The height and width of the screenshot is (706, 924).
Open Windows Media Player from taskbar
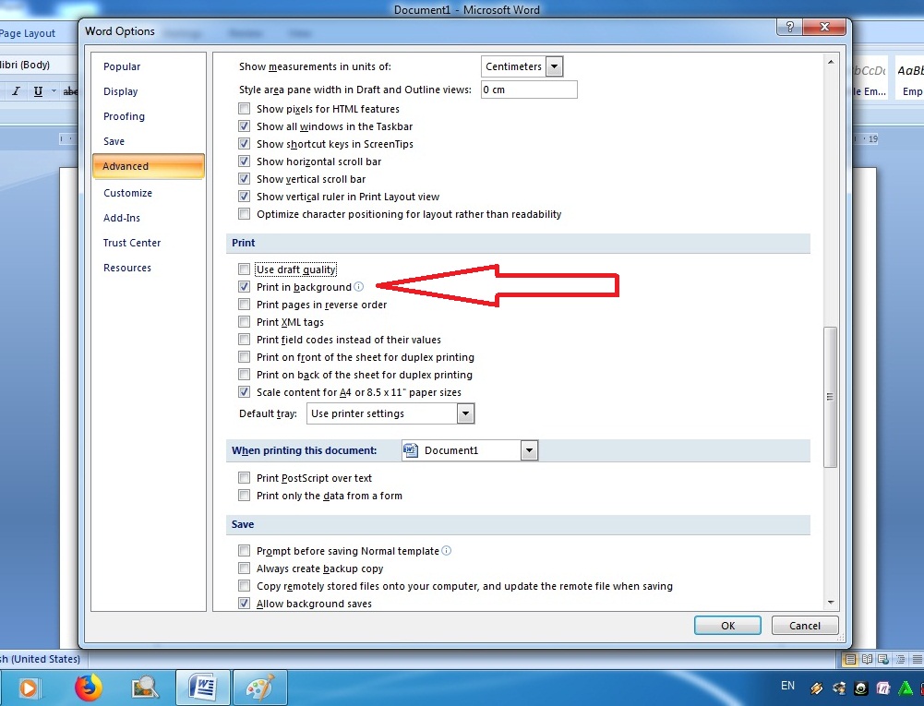[x=28, y=688]
